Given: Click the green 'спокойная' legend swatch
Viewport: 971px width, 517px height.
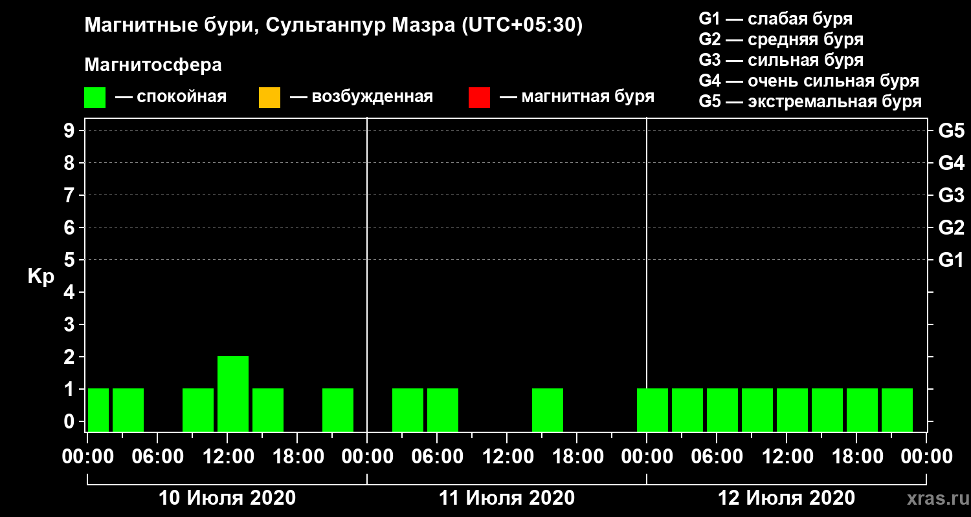Looking at the screenshot, I should coord(95,98).
